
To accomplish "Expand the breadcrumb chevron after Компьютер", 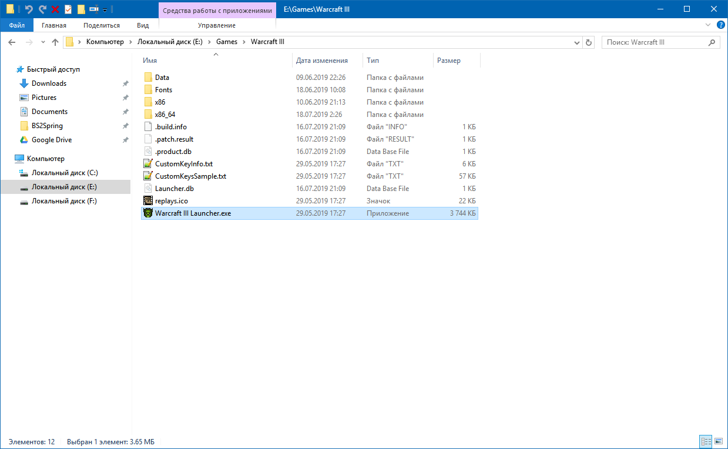I will (130, 42).
